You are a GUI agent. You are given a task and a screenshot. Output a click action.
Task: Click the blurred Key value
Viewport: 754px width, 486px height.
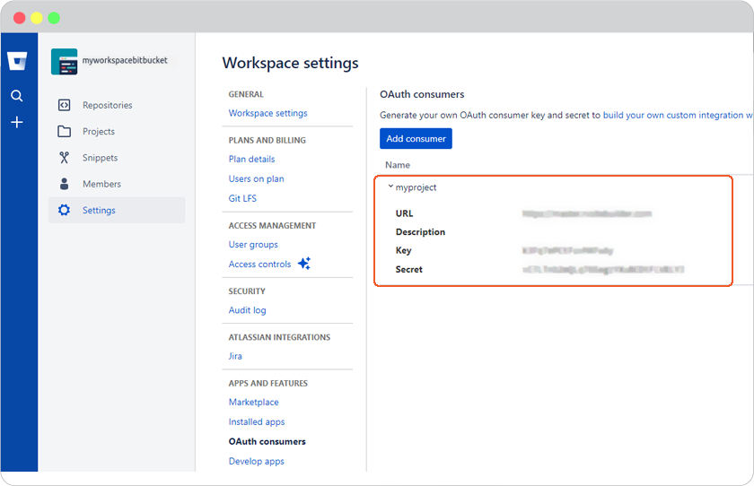pyautogui.click(x=567, y=251)
